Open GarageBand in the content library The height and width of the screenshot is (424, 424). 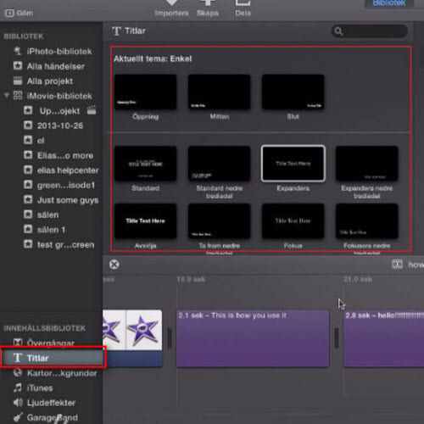pyautogui.click(x=45, y=417)
